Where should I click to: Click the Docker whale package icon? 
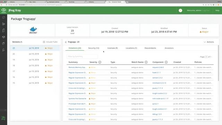(x=33, y=30)
